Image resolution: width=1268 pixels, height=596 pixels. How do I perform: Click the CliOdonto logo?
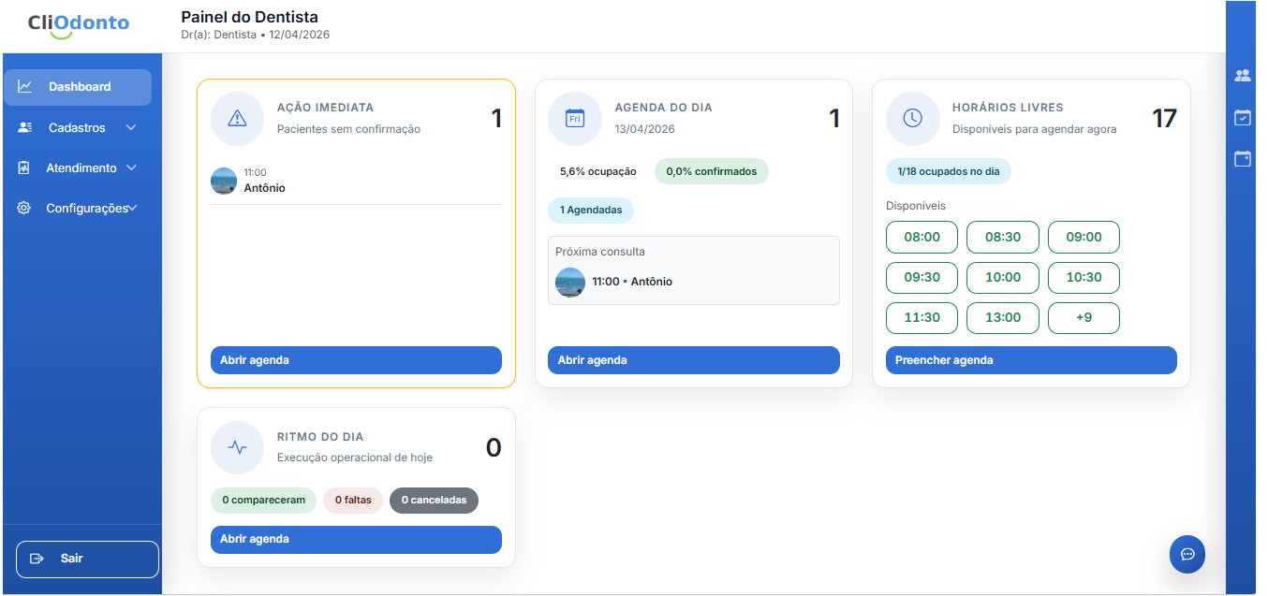pyautogui.click(x=79, y=23)
